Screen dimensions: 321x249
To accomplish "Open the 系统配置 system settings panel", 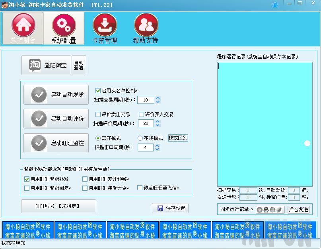I will tap(64, 28).
